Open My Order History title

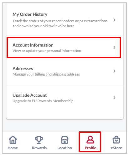(x=30, y=14)
